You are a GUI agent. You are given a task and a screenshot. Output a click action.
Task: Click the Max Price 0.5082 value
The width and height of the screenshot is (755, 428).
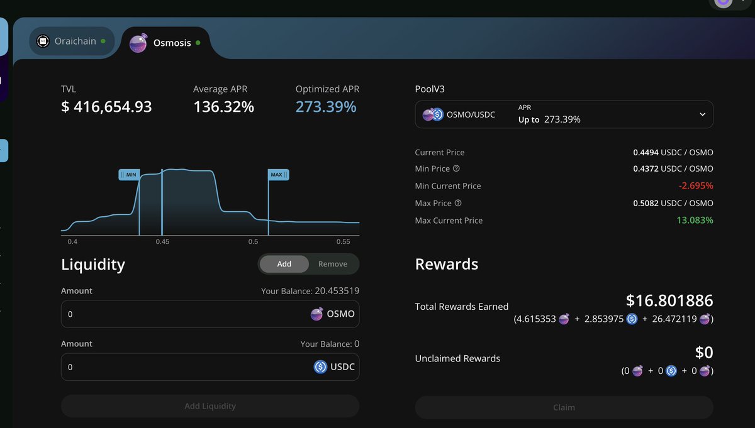coord(673,203)
